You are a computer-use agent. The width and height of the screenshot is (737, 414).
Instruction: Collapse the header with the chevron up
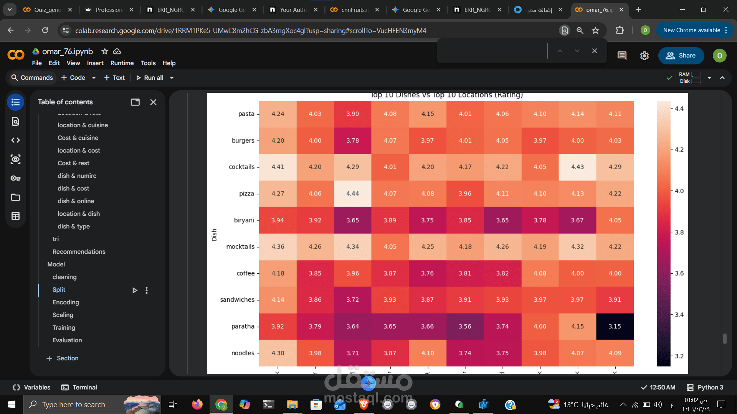[x=722, y=78]
